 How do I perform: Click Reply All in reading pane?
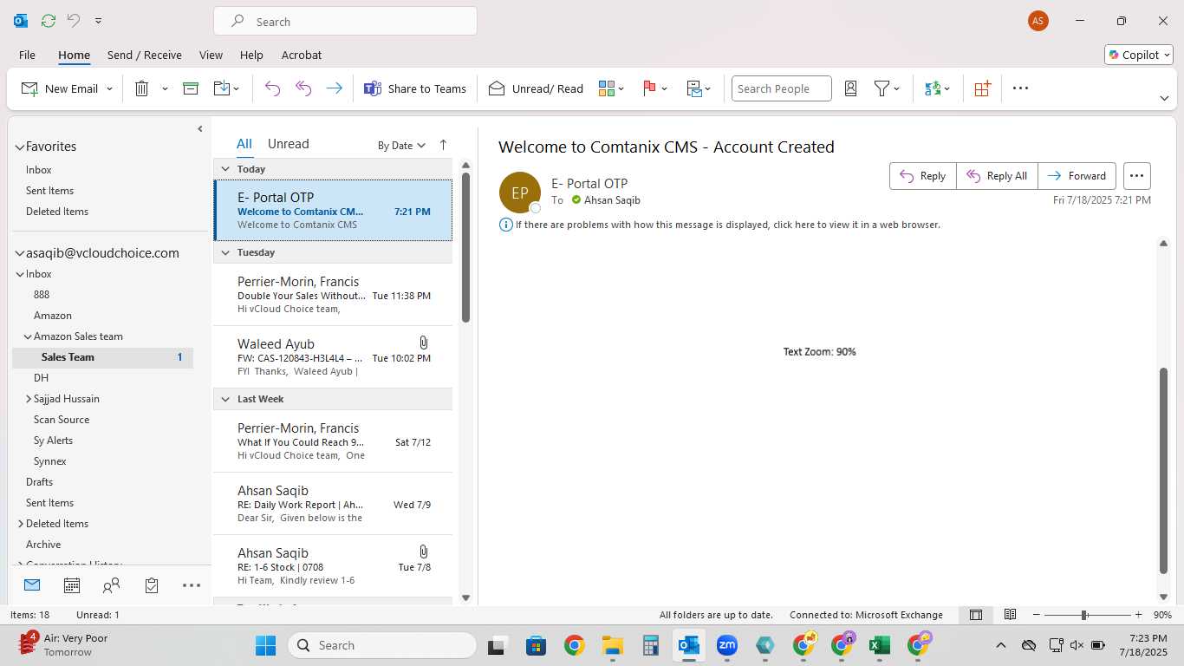click(997, 176)
